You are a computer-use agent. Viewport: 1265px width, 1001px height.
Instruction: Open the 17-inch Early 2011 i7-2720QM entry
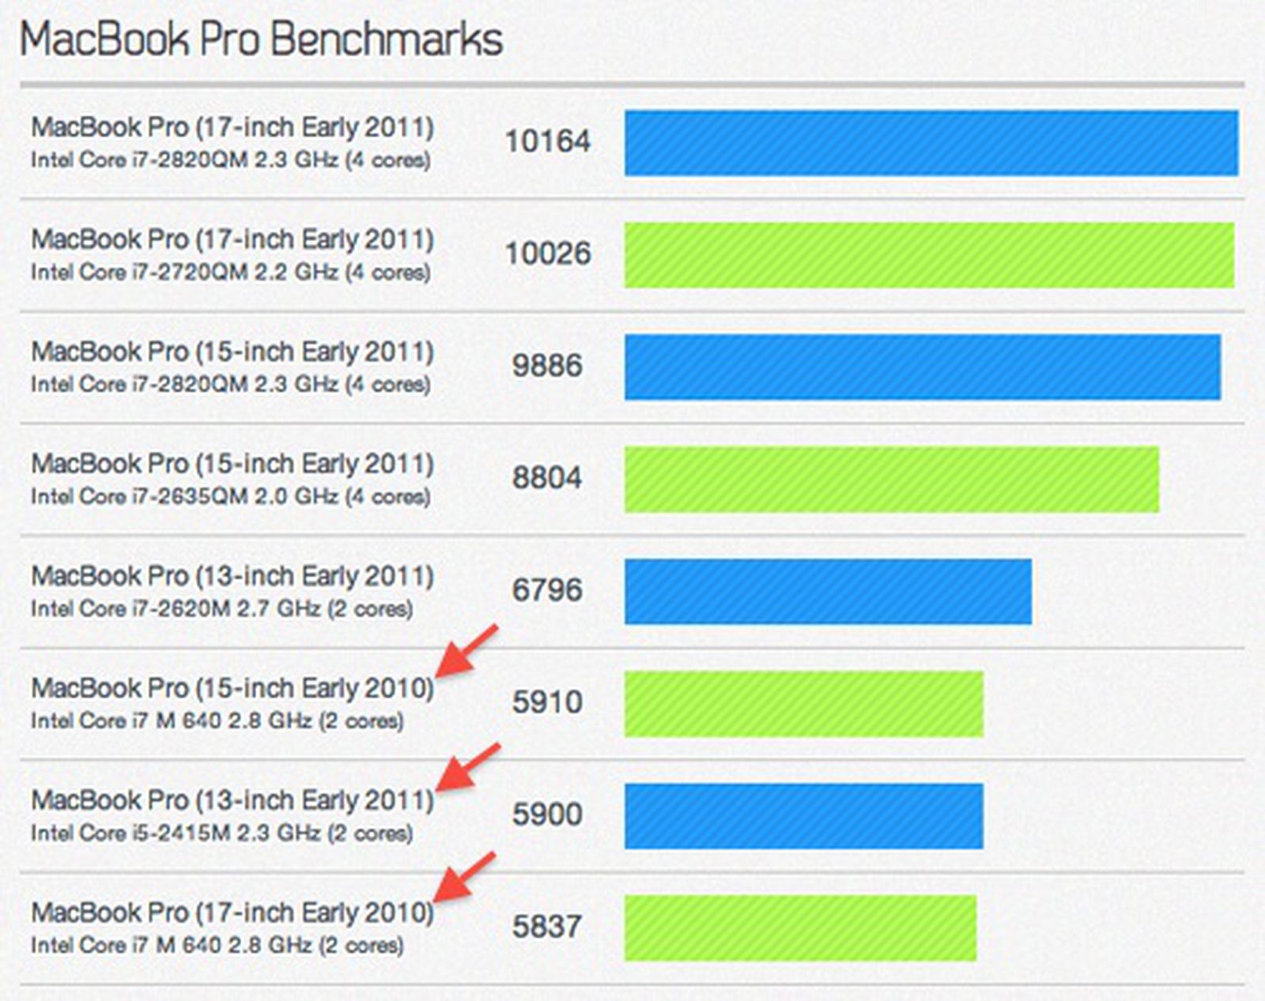click(232, 239)
